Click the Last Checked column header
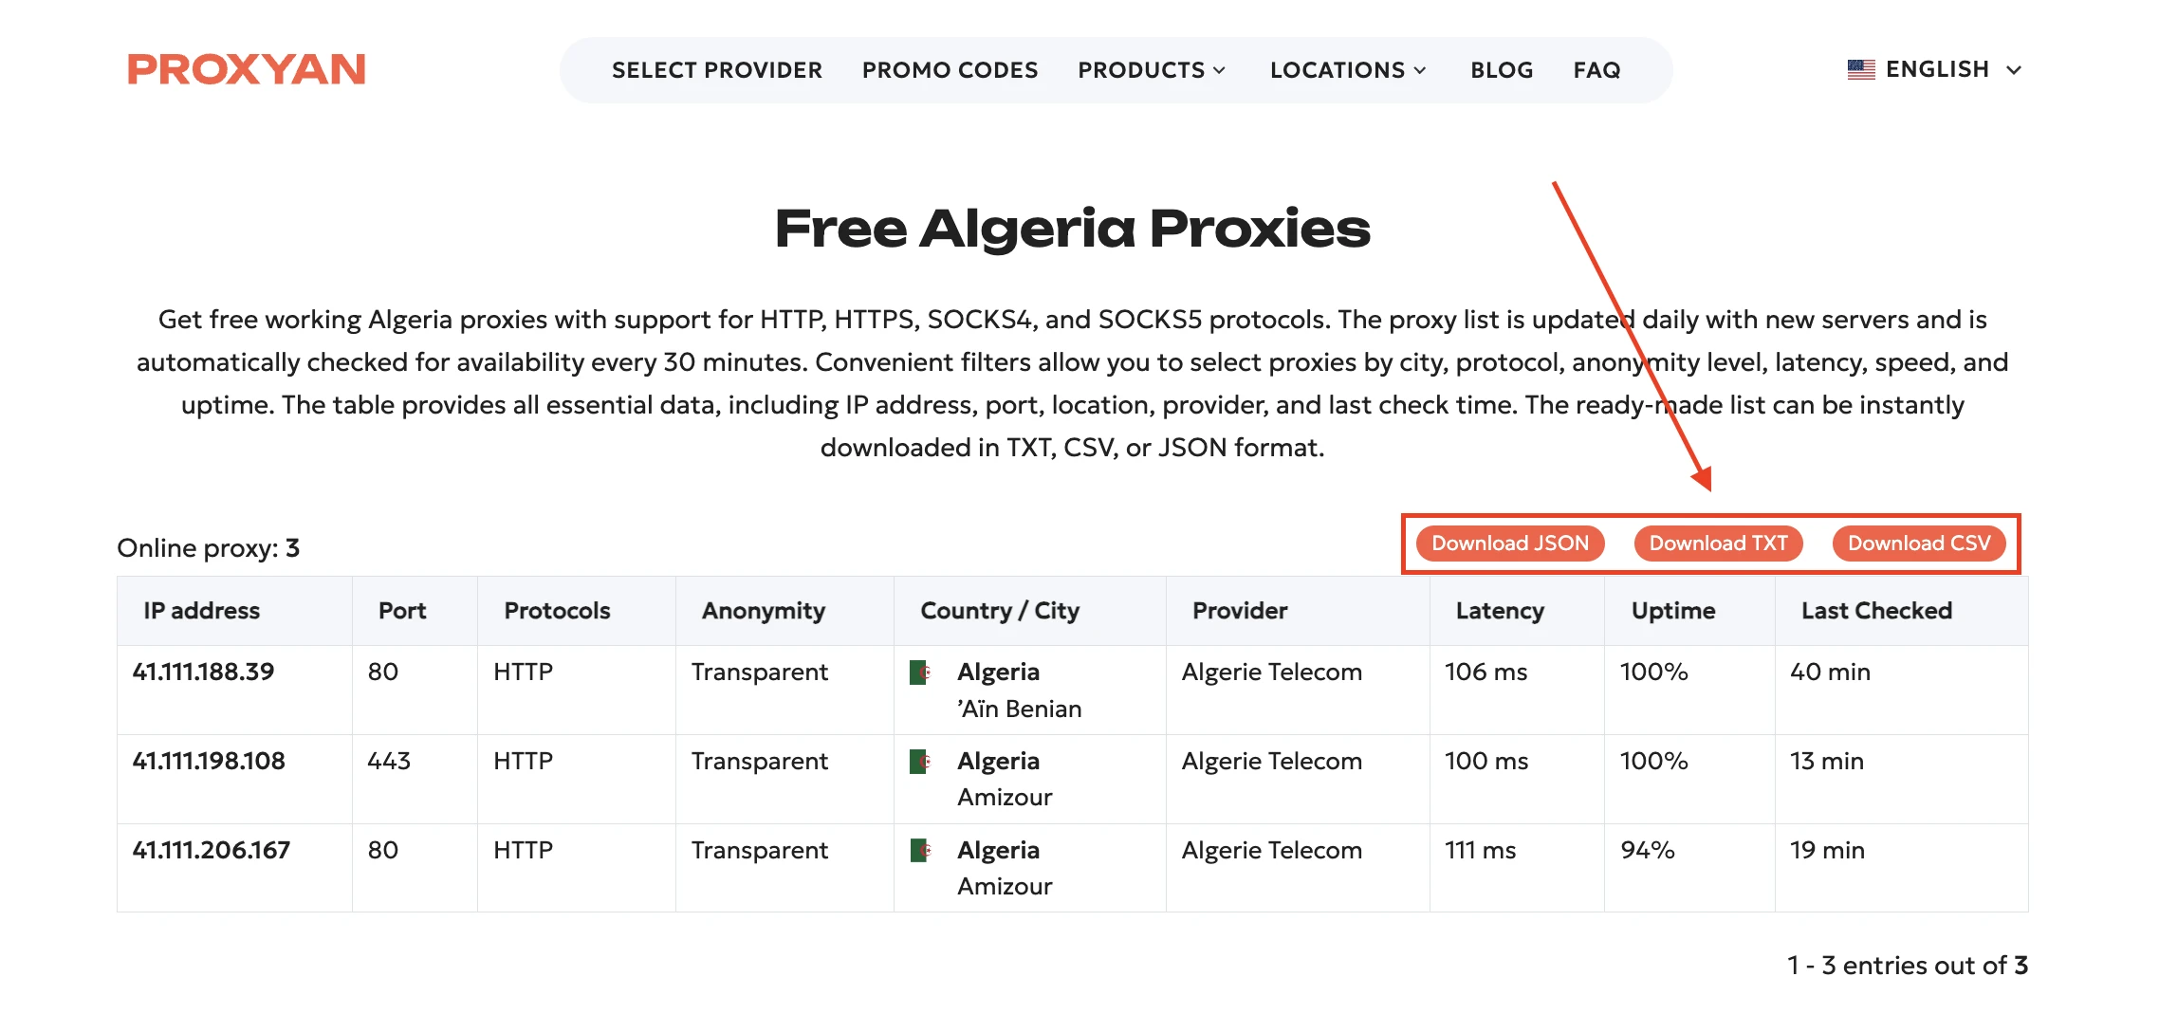 tap(1876, 611)
